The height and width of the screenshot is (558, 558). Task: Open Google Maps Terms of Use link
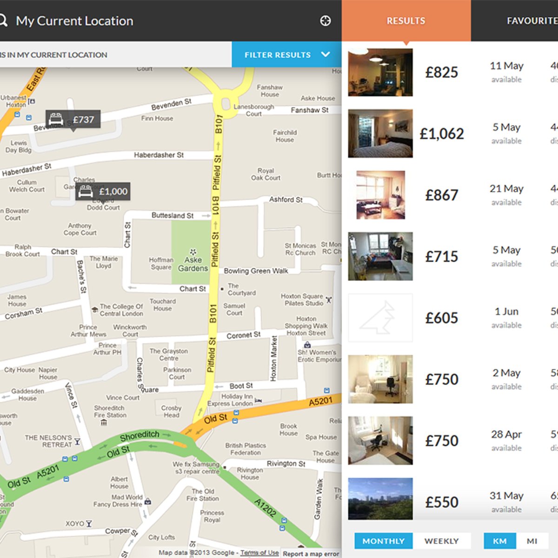coord(259,552)
